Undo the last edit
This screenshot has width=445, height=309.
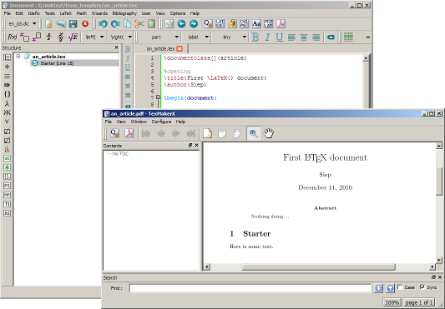click(x=103, y=24)
